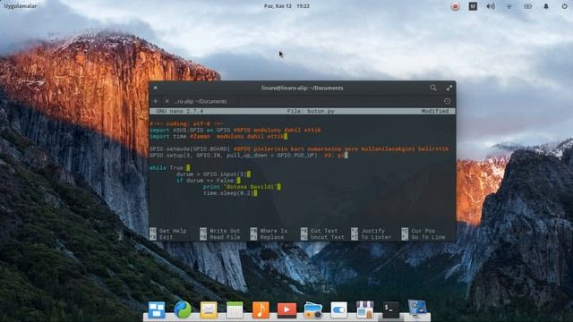The width and height of the screenshot is (573, 322).
Task: Place cursor on the print "Butona Basildi" line
Action: (242, 187)
